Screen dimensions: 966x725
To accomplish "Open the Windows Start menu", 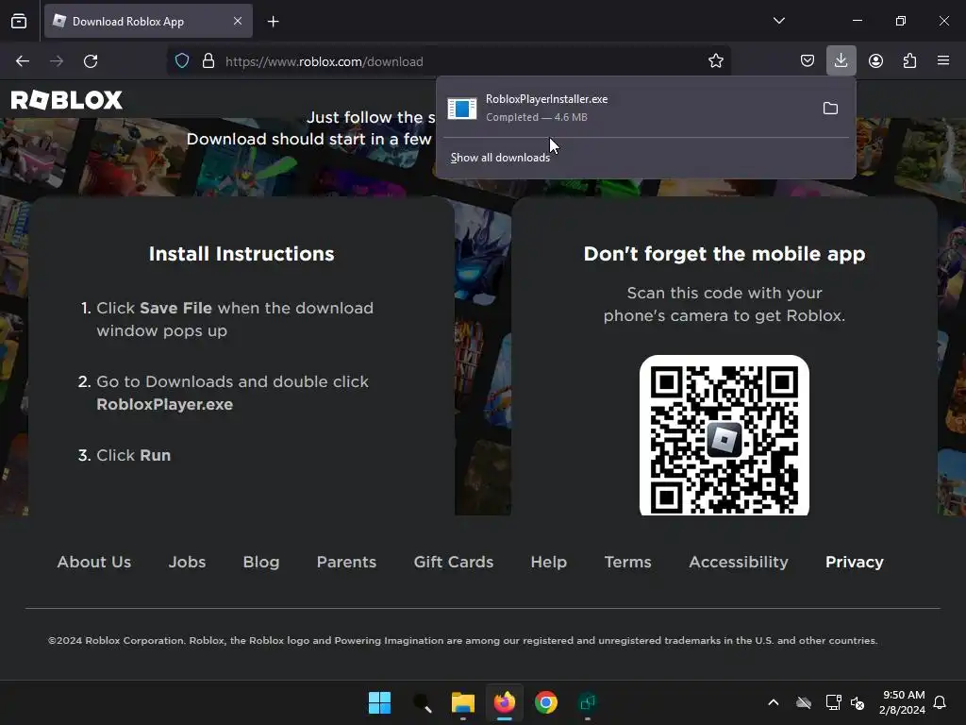I will [x=379, y=702].
